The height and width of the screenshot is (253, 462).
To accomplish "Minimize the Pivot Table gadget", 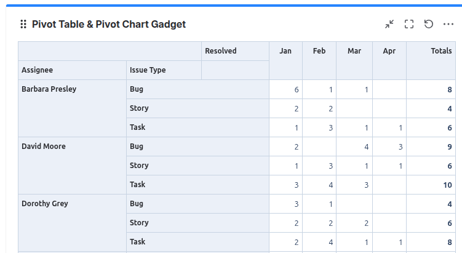I will [389, 24].
